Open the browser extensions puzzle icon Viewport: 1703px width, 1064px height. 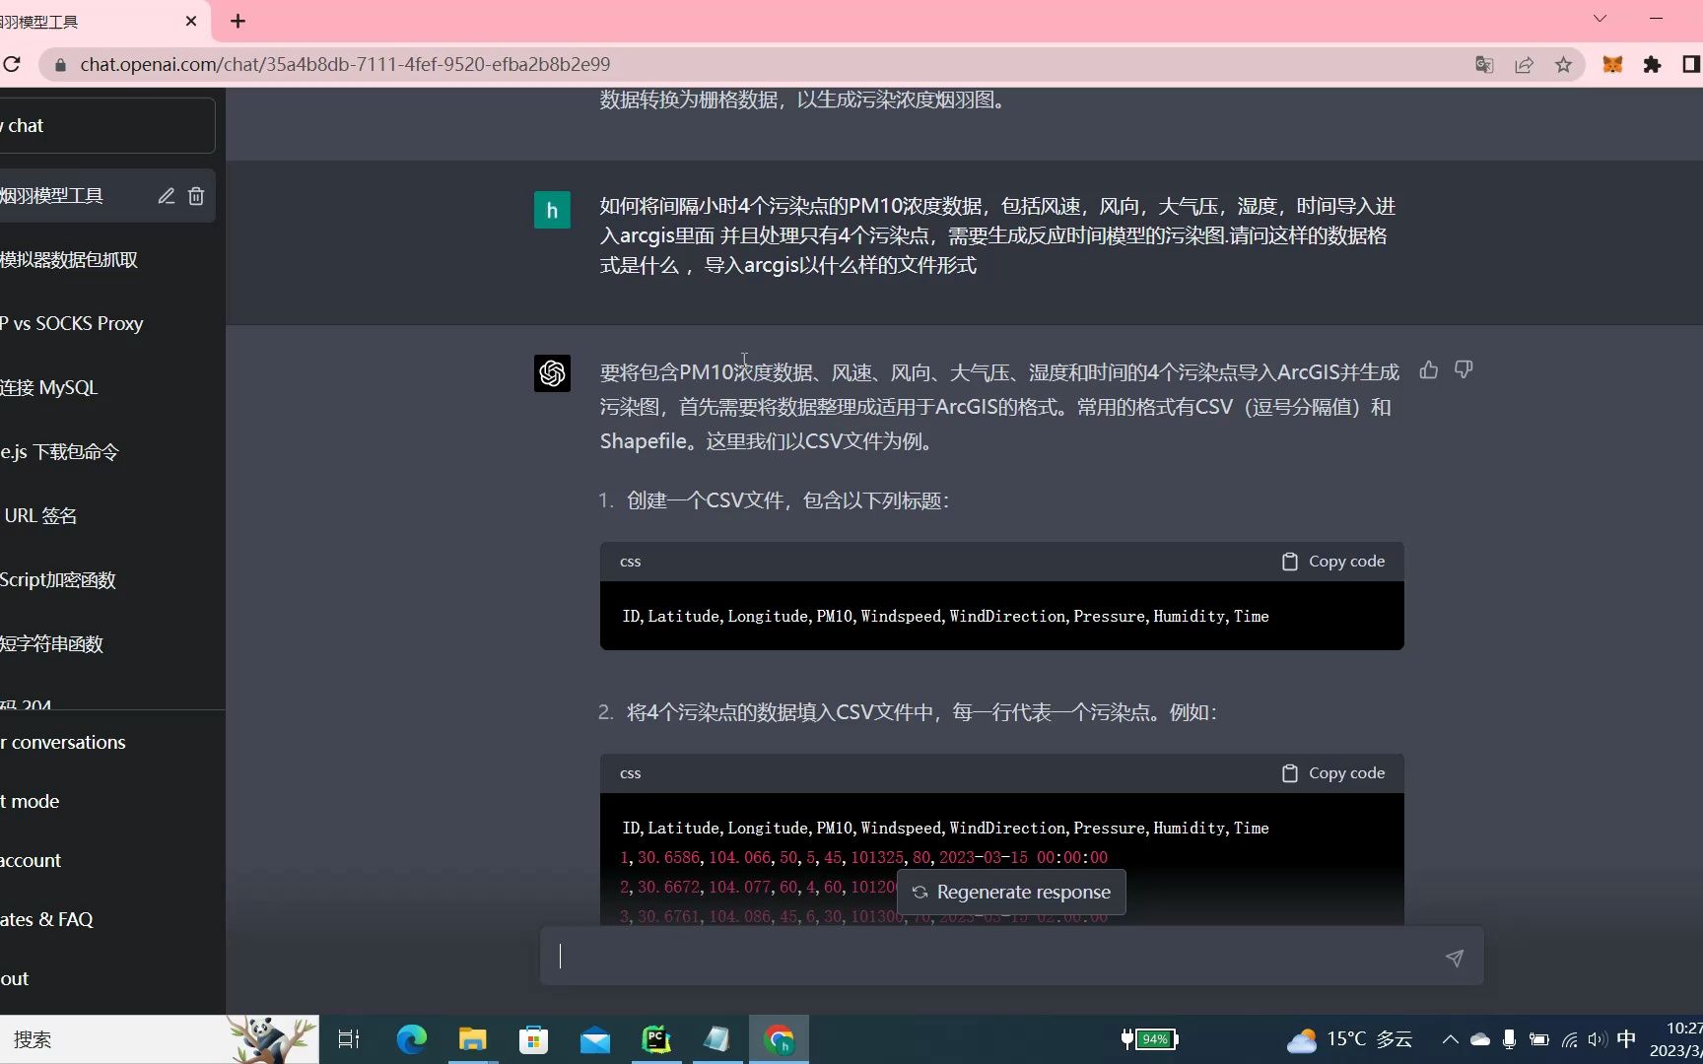pyautogui.click(x=1652, y=65)
